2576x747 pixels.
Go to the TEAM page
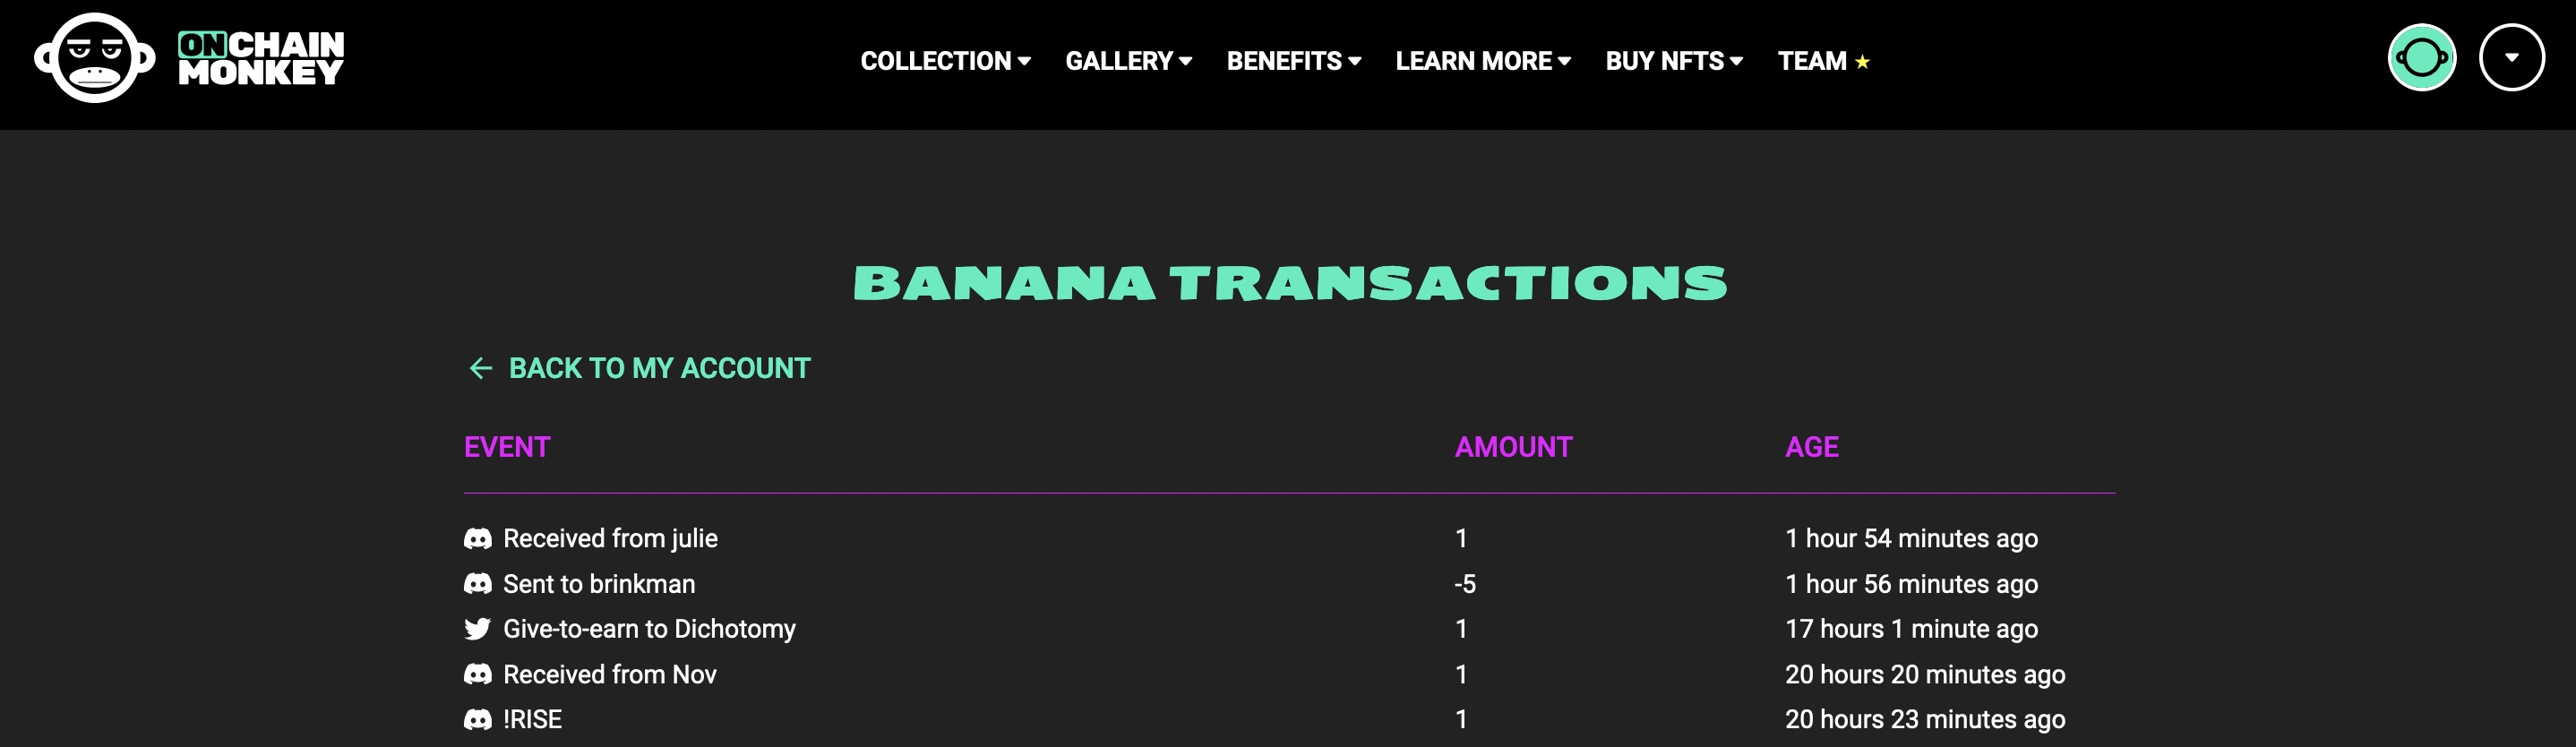tap(1812, 61)
